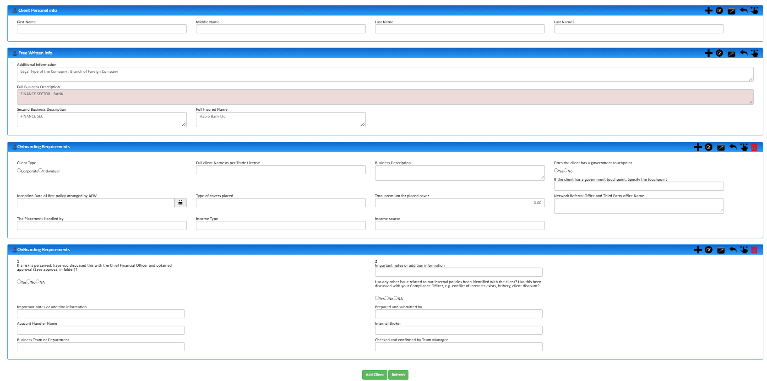The image size is (767, 381).
Task: Click the hand pointer icon in Client Personel info header
Action: tap(755, 10)
